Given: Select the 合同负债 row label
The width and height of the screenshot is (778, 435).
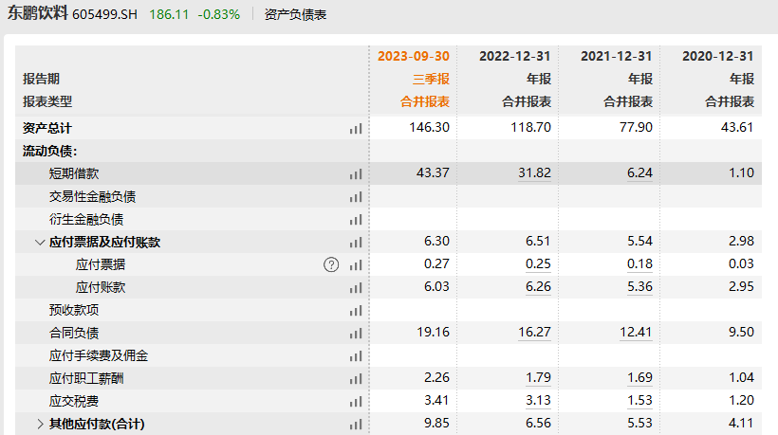Looking at the screenshot, I should tap(74, 334).
